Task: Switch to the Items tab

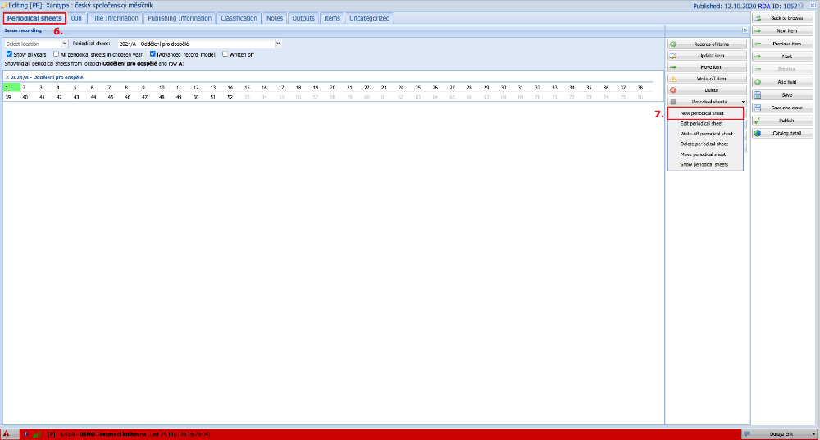Action: (x=332, y=18)
